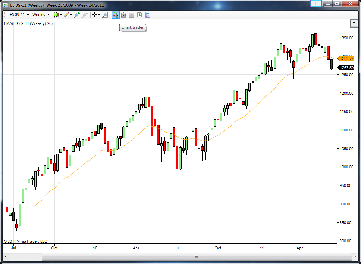Click the 1350.00 price axis label
This screenshot has height=264, width=361.
click(347, 38)
